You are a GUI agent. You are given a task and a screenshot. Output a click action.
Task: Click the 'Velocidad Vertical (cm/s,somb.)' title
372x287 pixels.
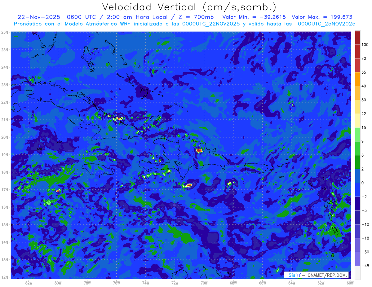189,7
